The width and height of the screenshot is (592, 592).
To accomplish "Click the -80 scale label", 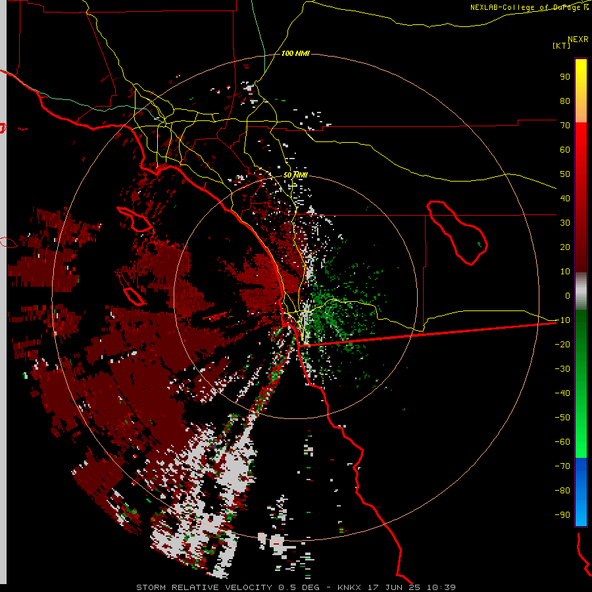I will pos(562,491).
